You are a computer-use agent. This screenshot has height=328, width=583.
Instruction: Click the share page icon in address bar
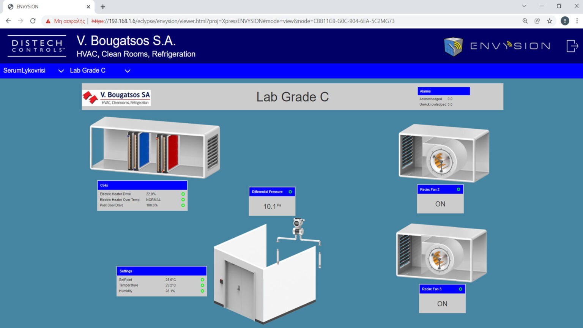pyautogui.click(x=537, y=21)
